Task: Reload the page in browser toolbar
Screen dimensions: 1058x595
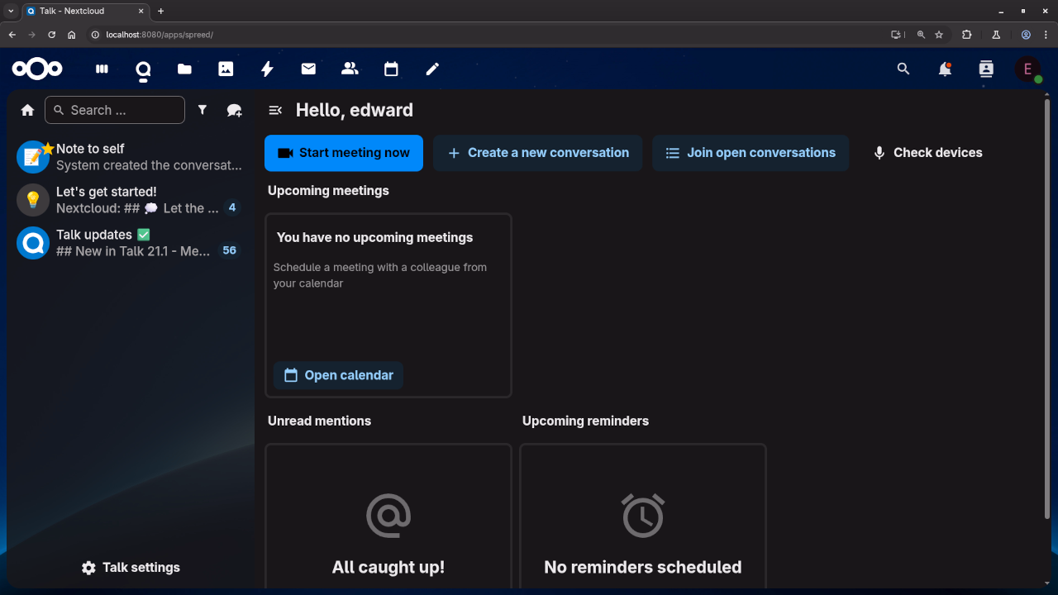Action: click(51, 35)
